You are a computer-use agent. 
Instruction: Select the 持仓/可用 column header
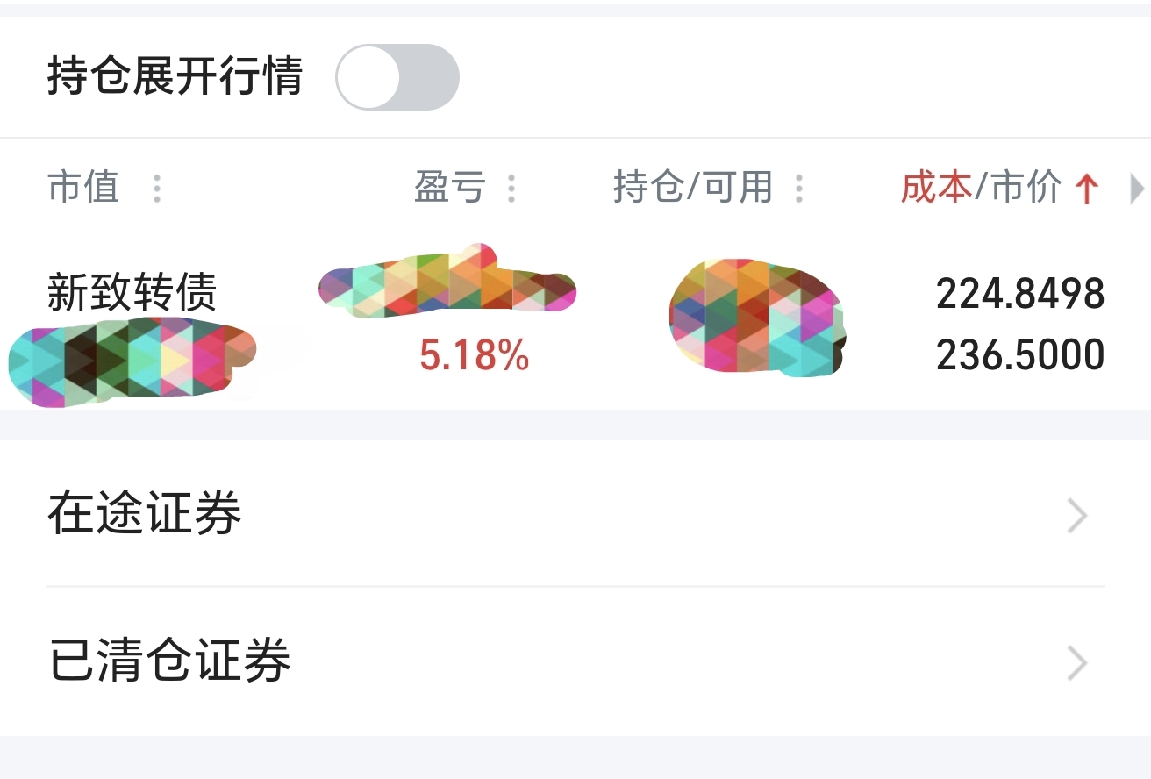coord(693,188)
